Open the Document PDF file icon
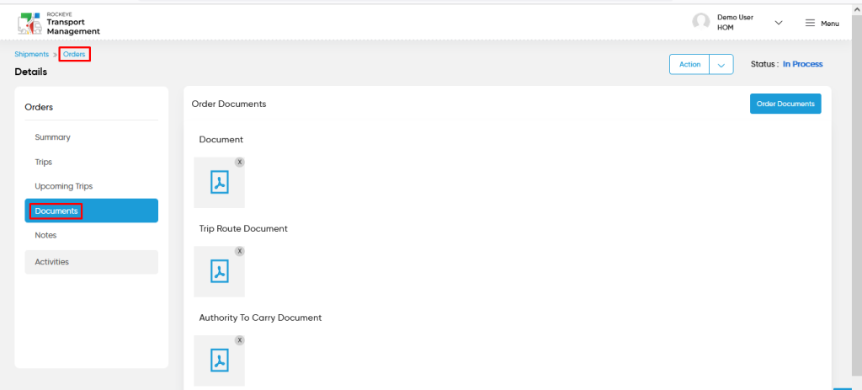 pyautogui.click(x=220, y=183)
